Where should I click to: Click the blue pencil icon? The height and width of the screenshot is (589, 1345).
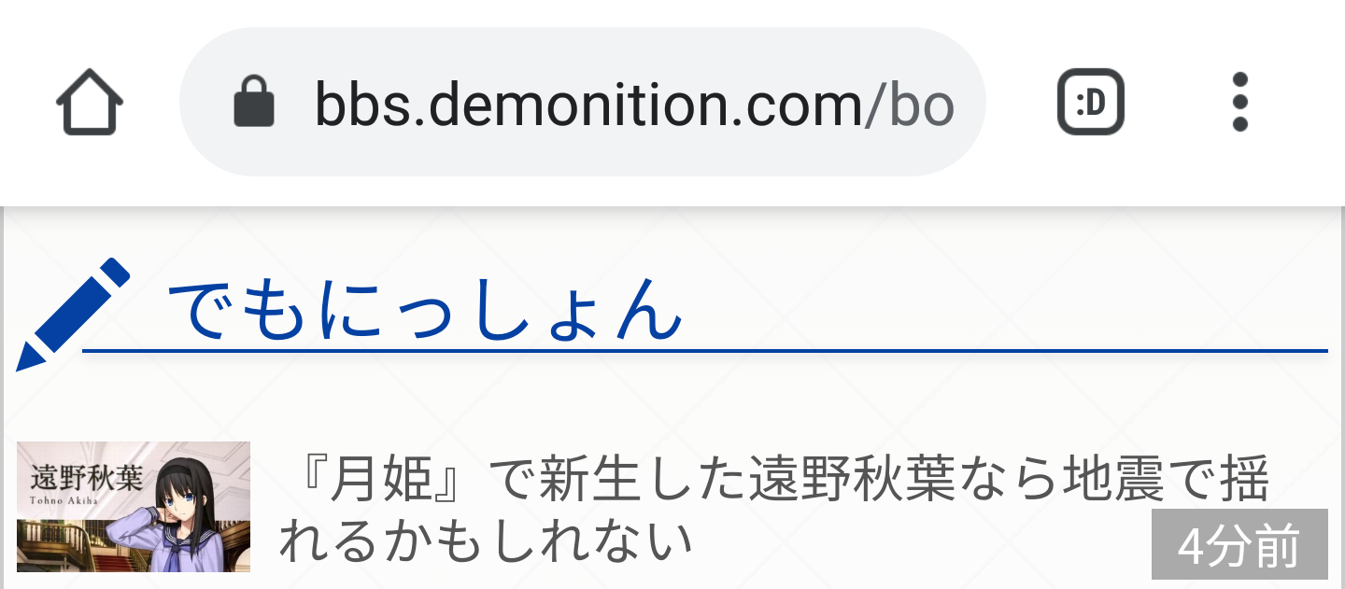pyautogui.click(x=72, y=314)
